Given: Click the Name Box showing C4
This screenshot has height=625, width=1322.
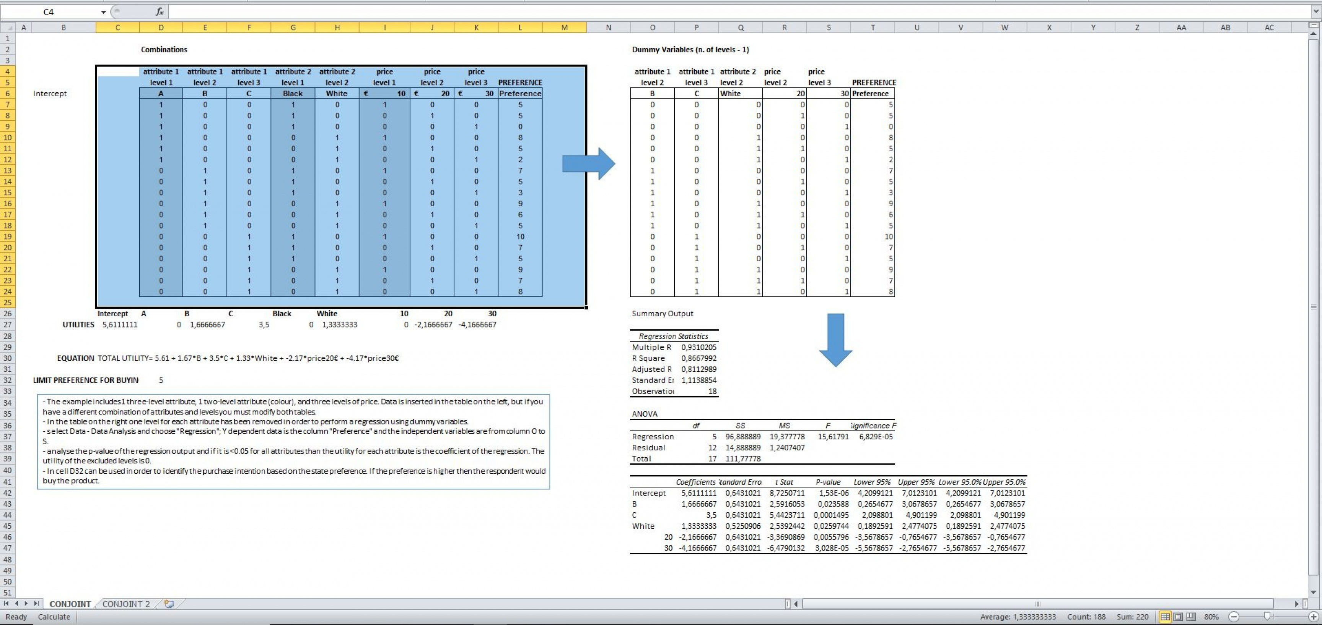Looking at the screenshot, I should [x=49, y=12].
